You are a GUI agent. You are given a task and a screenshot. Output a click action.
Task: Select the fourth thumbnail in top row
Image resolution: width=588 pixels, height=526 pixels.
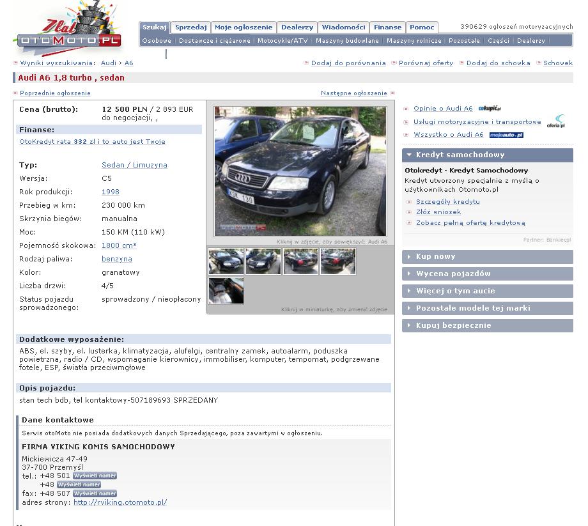point(338,261)
